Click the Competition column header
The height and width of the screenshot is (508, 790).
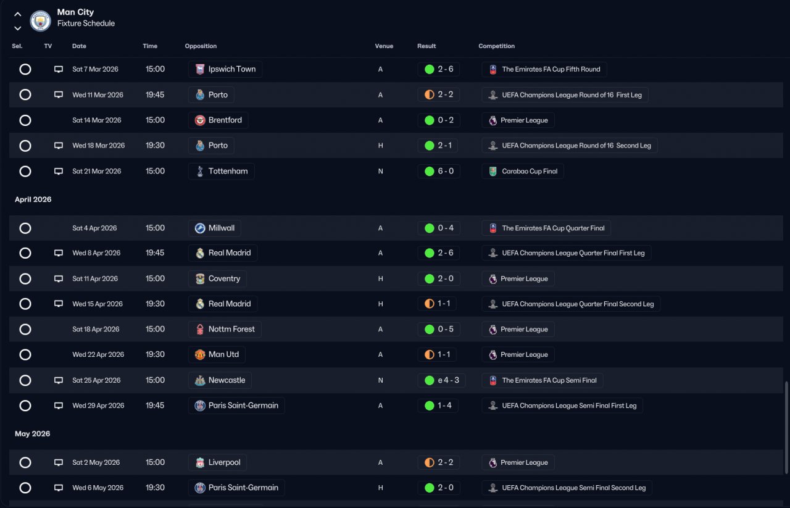coord(496,46)
